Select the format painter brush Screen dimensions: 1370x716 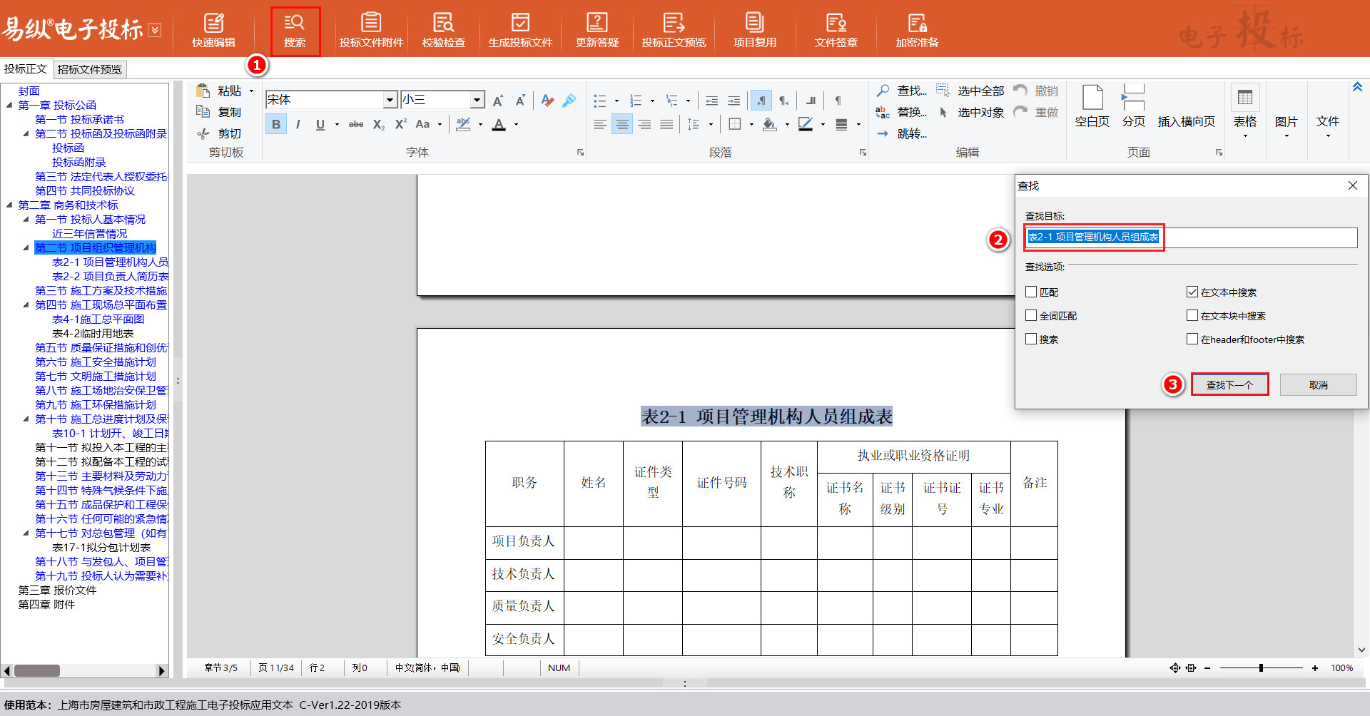569,101
